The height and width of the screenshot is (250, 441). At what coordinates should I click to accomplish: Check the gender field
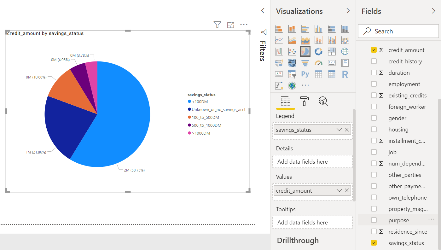[374, 118]
